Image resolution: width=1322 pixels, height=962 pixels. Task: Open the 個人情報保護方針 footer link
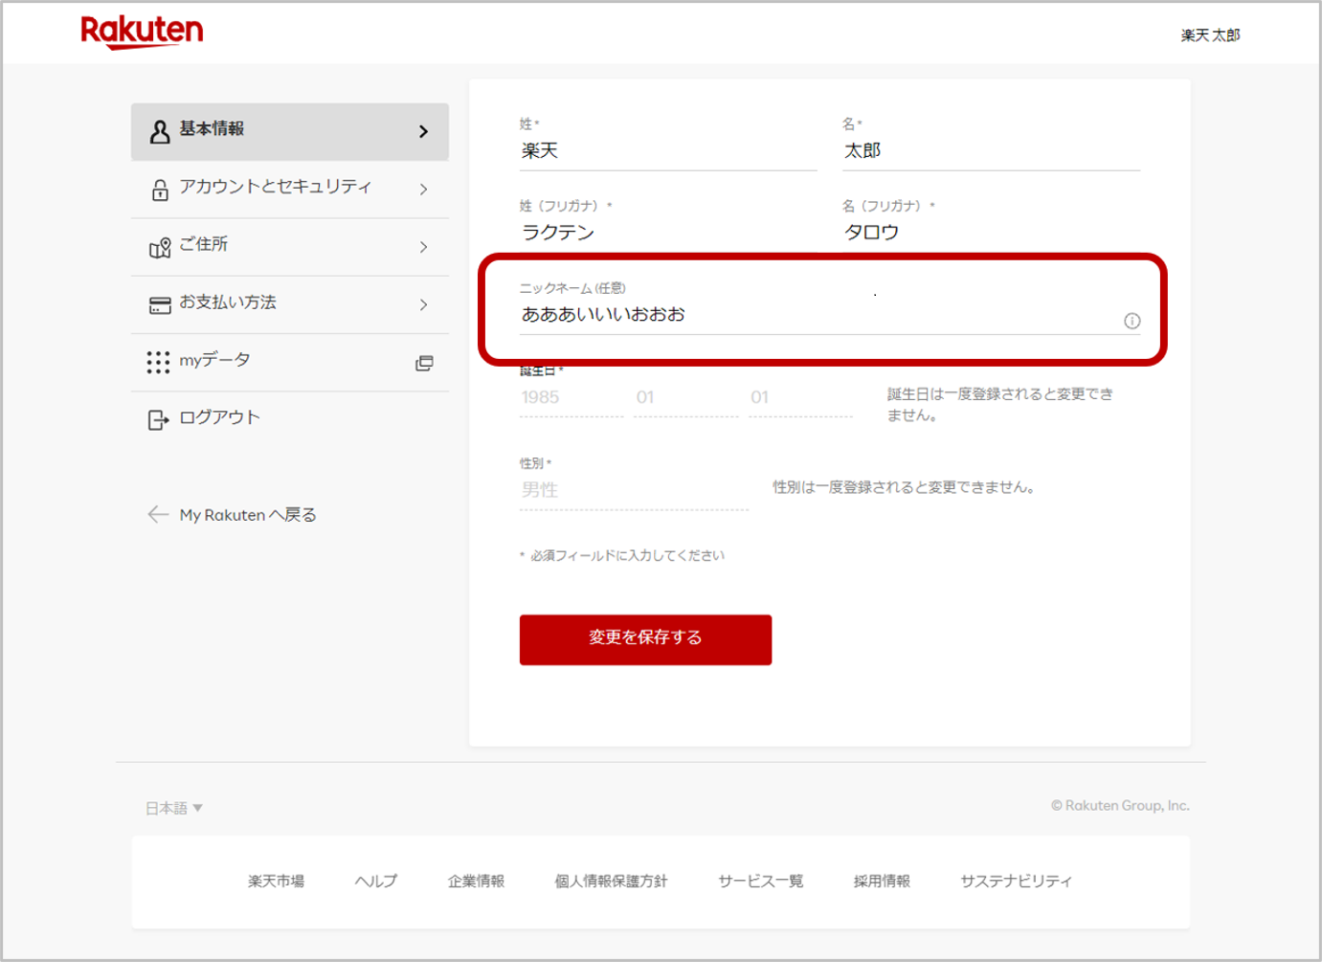click(x=611, y=881)
